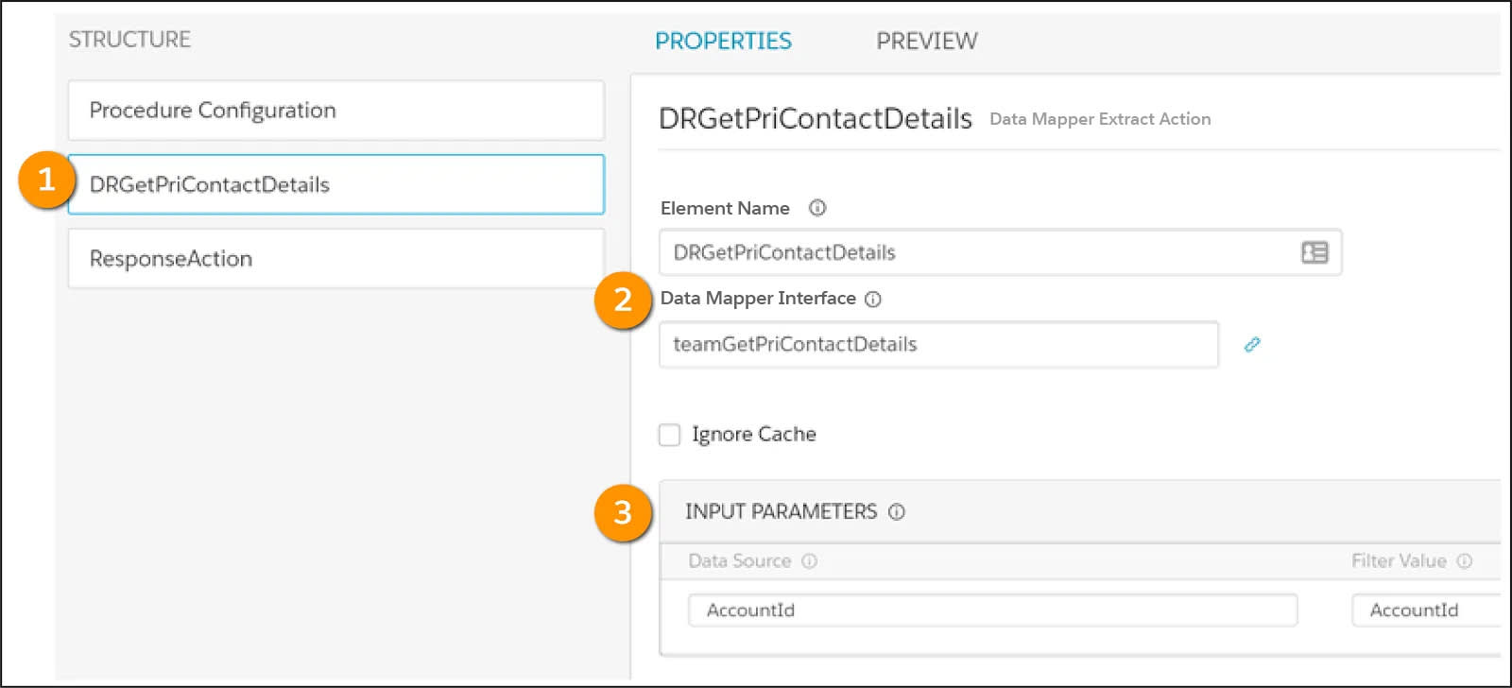Click the Data Mapper Extract Action subtitle
The image size is (1512, 688).
[x=1100, y=119]
